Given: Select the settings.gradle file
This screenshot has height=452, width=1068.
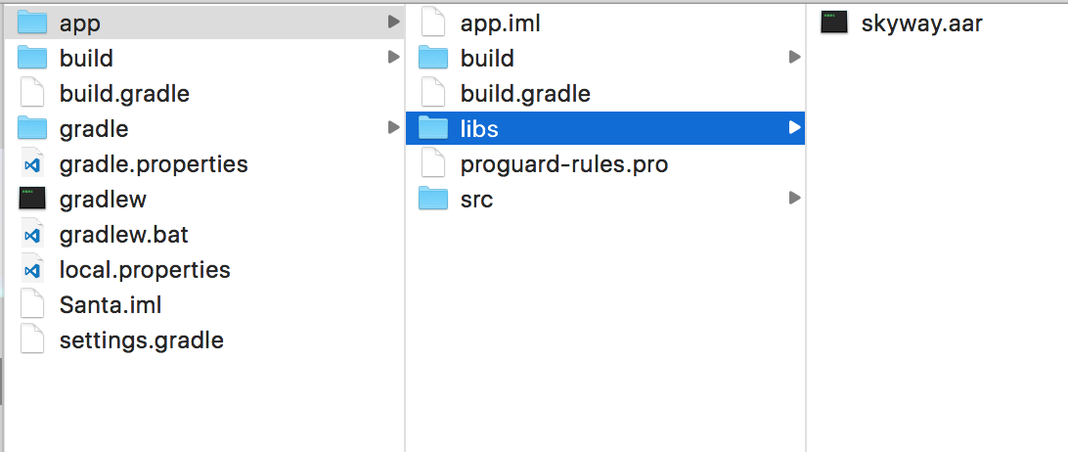Looking at the screenshot, I should 142,339.
